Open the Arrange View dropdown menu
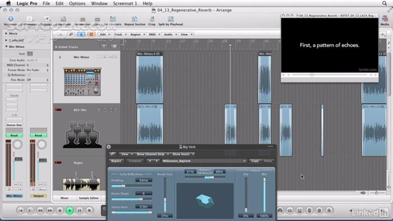This screenshot has height=221, width=393. tap(186, 34)
